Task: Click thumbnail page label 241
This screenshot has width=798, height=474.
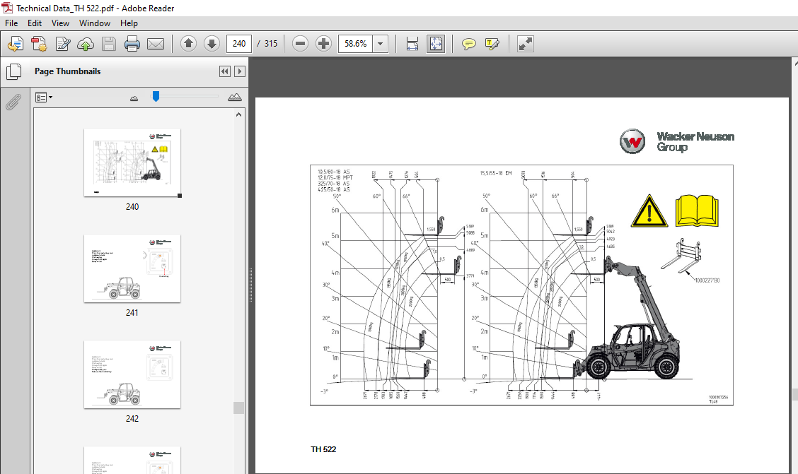Action: [132, 313]
